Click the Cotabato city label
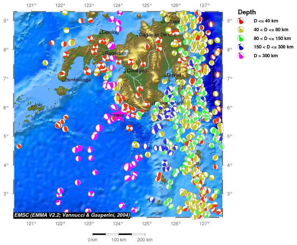Screen dimensions: 297x245 (137, 71)
